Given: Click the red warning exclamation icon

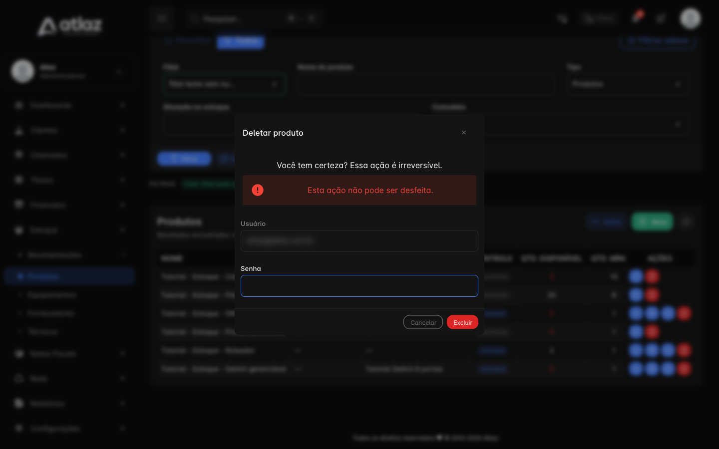Looking at the screenshot, I should click(258, 190).
